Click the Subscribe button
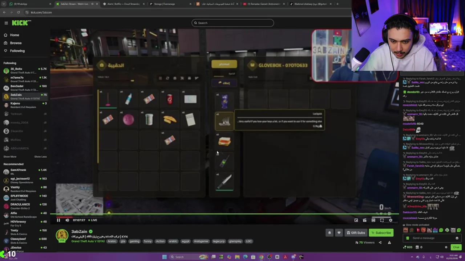The width and height of the screenshot is (465, 261). [x=381, y=233]
